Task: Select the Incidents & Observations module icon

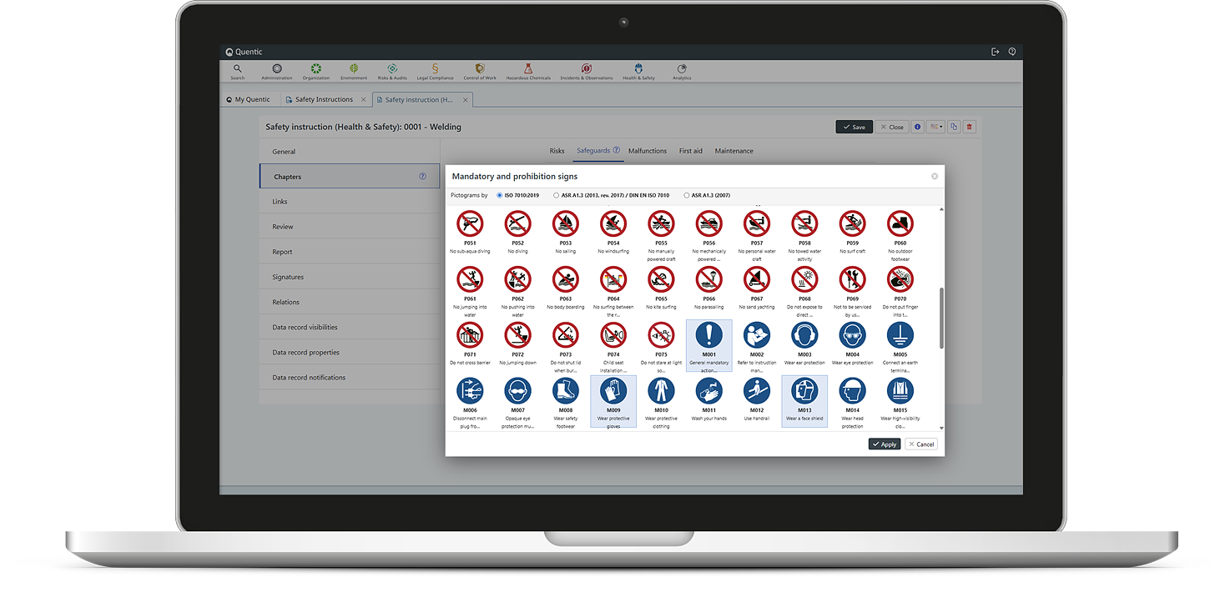Action: [x=586, y=71]
